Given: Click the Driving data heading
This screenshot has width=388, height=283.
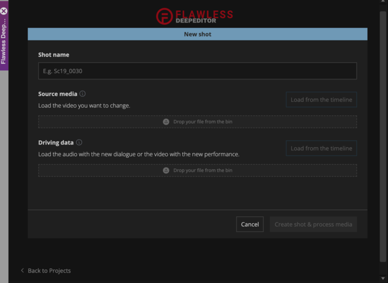Looking at the screenshot, I should click(56, 143).
